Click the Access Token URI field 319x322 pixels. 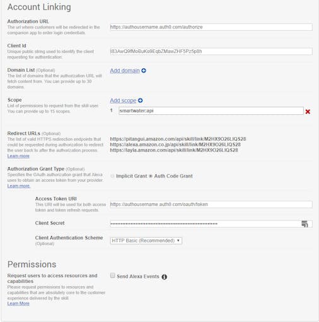click(x=211, y=205)
